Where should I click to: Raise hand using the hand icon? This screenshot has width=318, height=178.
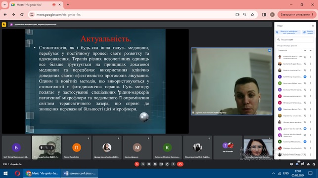click(x=167, y=164)
